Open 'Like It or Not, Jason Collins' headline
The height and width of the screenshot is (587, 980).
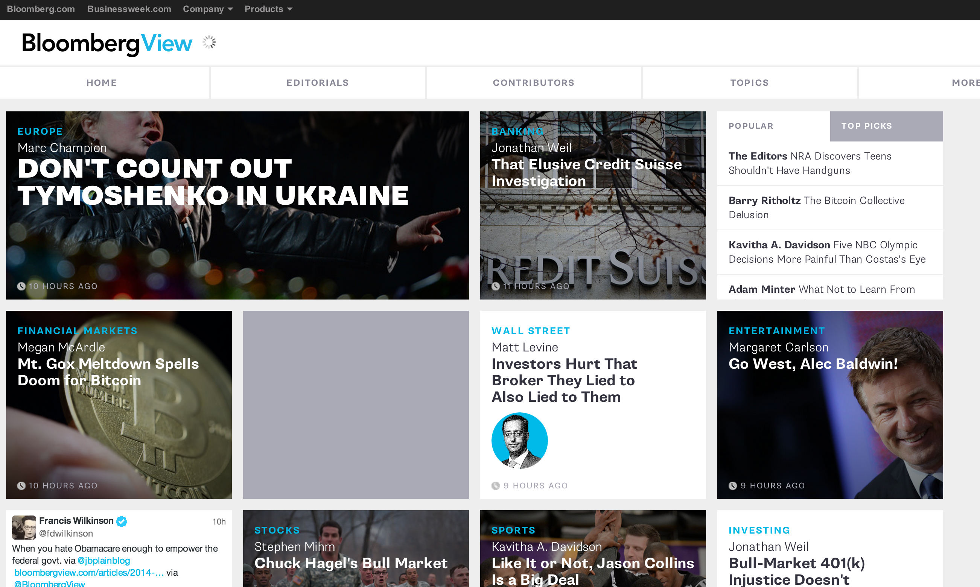593,571
